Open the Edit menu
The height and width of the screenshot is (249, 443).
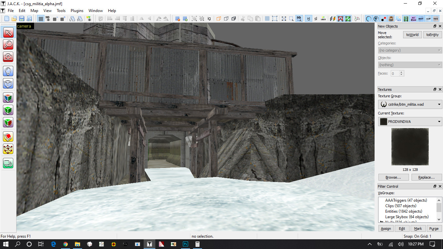22,11
